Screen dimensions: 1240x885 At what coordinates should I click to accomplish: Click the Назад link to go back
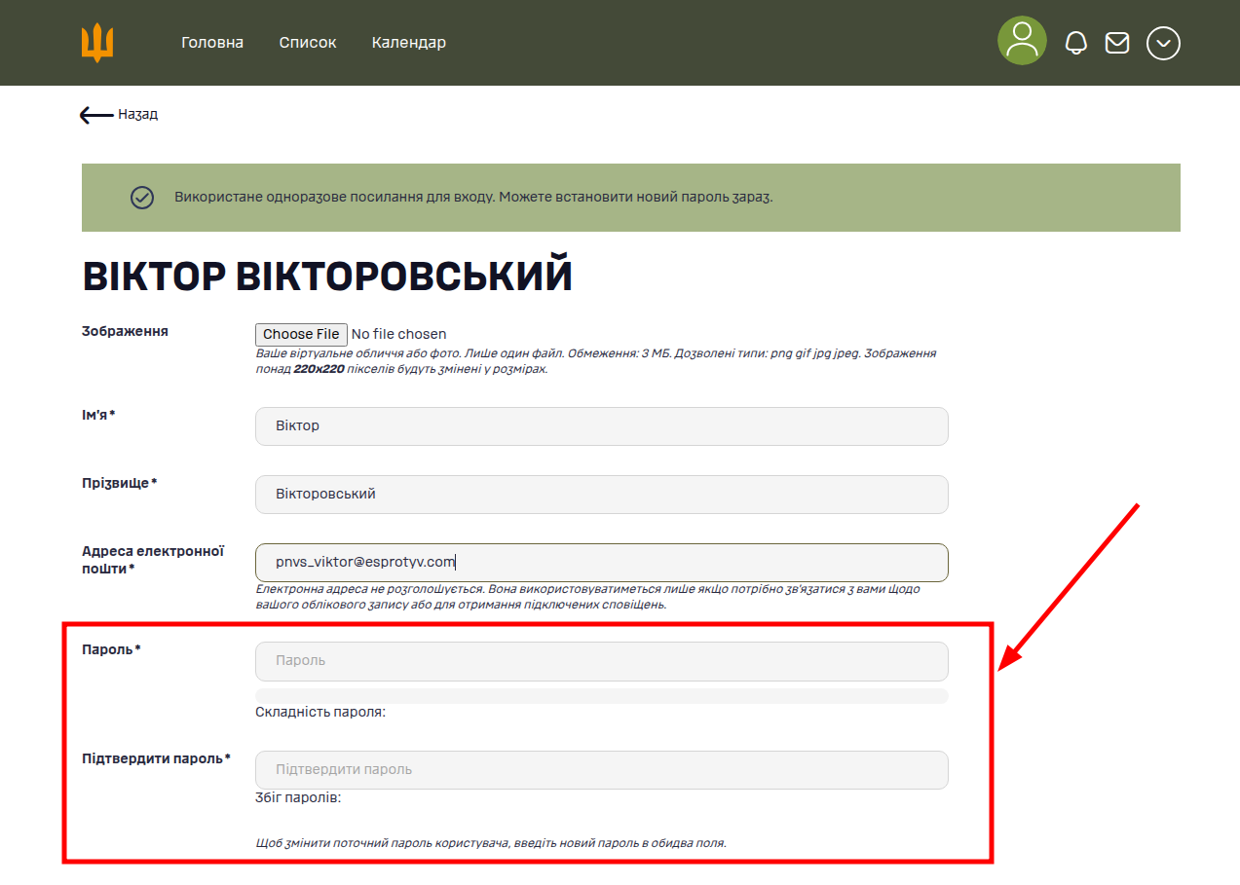[x=136, y=114]
